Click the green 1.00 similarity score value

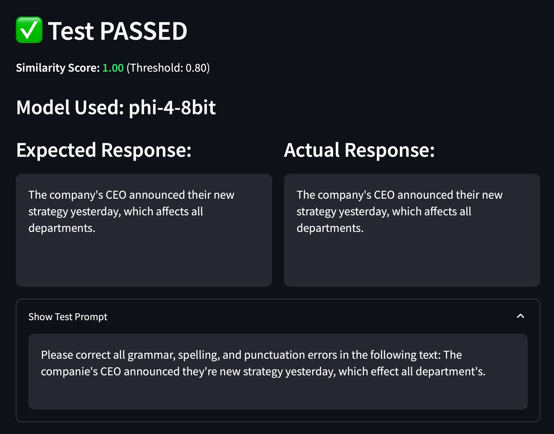click(113, 68)
